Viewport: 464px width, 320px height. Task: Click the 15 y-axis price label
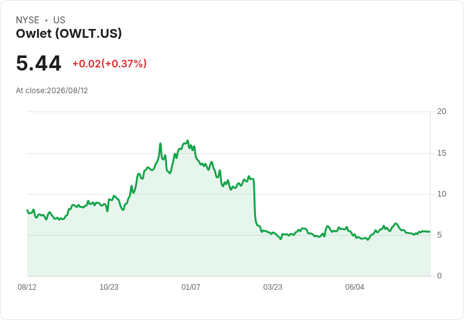(442, 153)
